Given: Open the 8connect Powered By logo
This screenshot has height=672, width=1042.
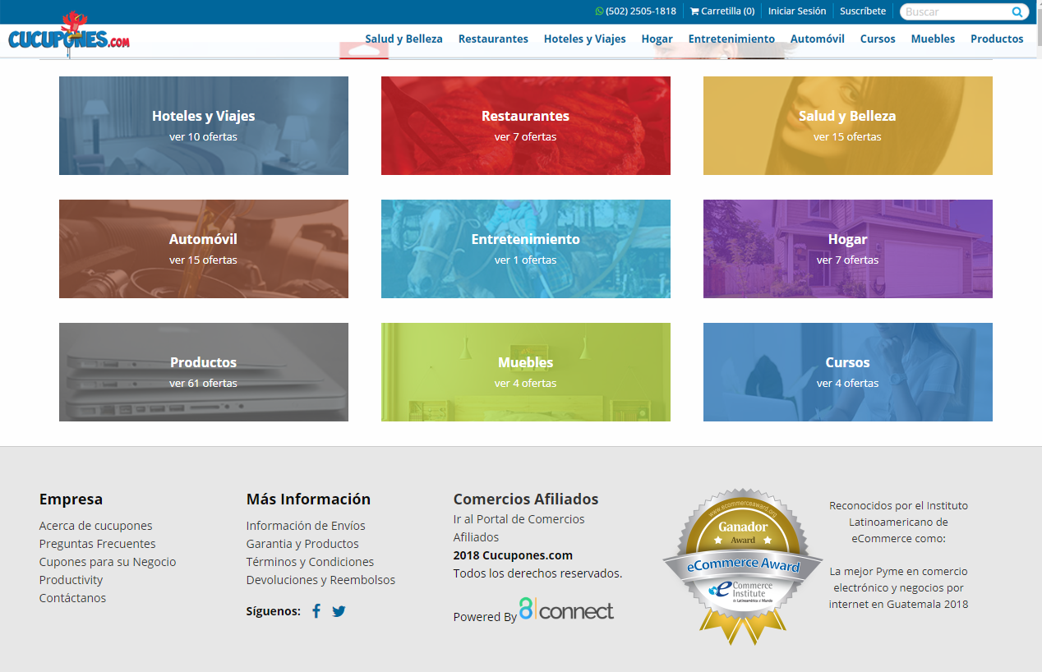Looking at the screenshot, I should coord(566,610).
